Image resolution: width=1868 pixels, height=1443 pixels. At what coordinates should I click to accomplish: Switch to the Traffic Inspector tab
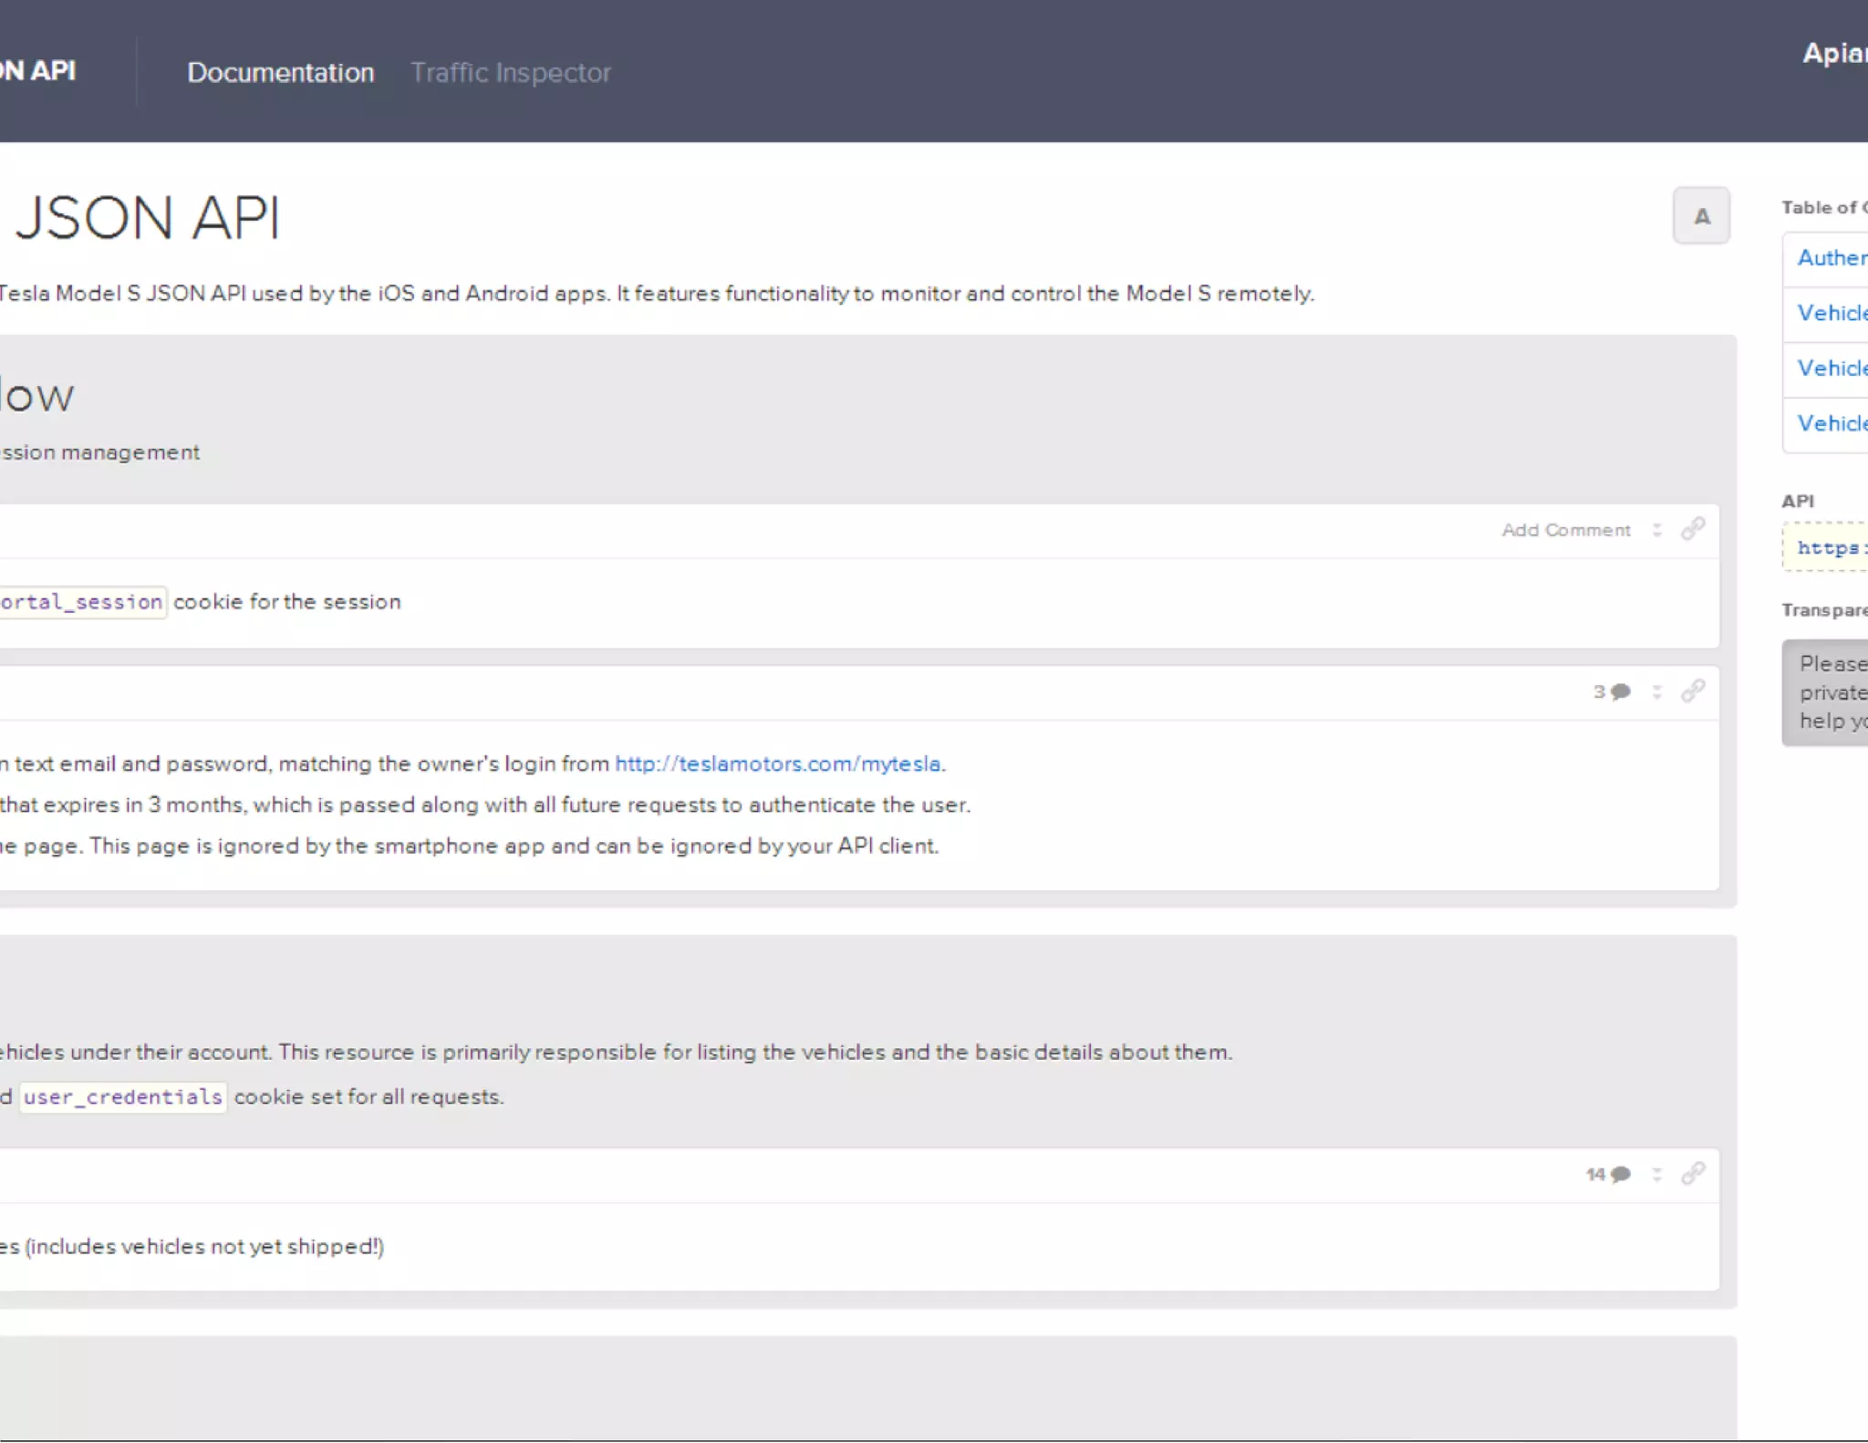[x=510, y=72]
